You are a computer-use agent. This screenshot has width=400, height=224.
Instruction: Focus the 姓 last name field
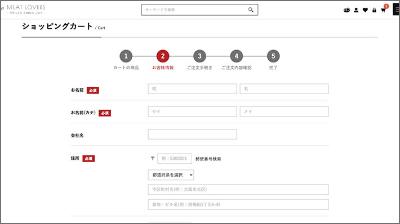(x=192, y=89)
